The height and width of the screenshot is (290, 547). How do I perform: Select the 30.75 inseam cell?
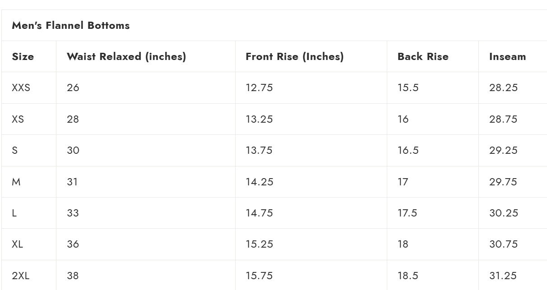coord(503,244)
